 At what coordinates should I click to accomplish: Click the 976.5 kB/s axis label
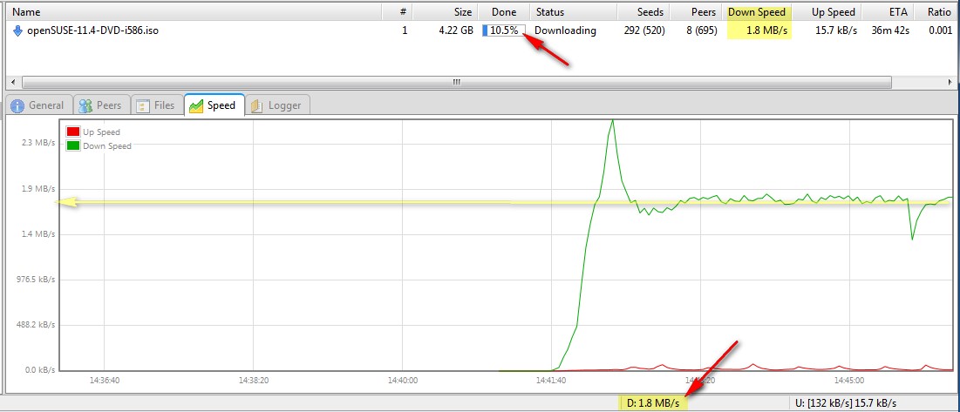point(36,280)
